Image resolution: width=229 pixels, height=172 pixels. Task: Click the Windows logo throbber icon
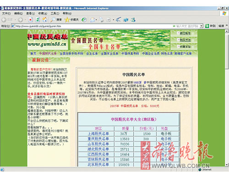[224, 13]
